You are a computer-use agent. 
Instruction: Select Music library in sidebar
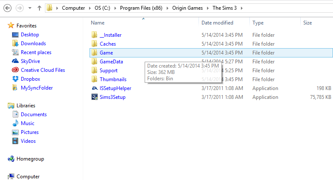(28, 123)
